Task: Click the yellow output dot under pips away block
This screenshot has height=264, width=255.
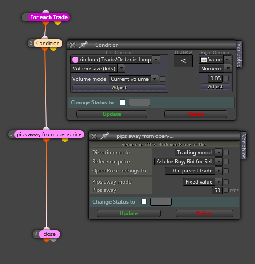Action: pos(65,140)
